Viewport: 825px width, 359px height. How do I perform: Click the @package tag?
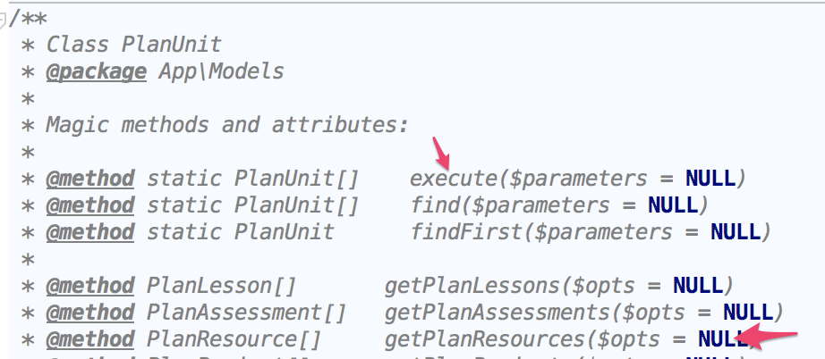click(96, 71)
